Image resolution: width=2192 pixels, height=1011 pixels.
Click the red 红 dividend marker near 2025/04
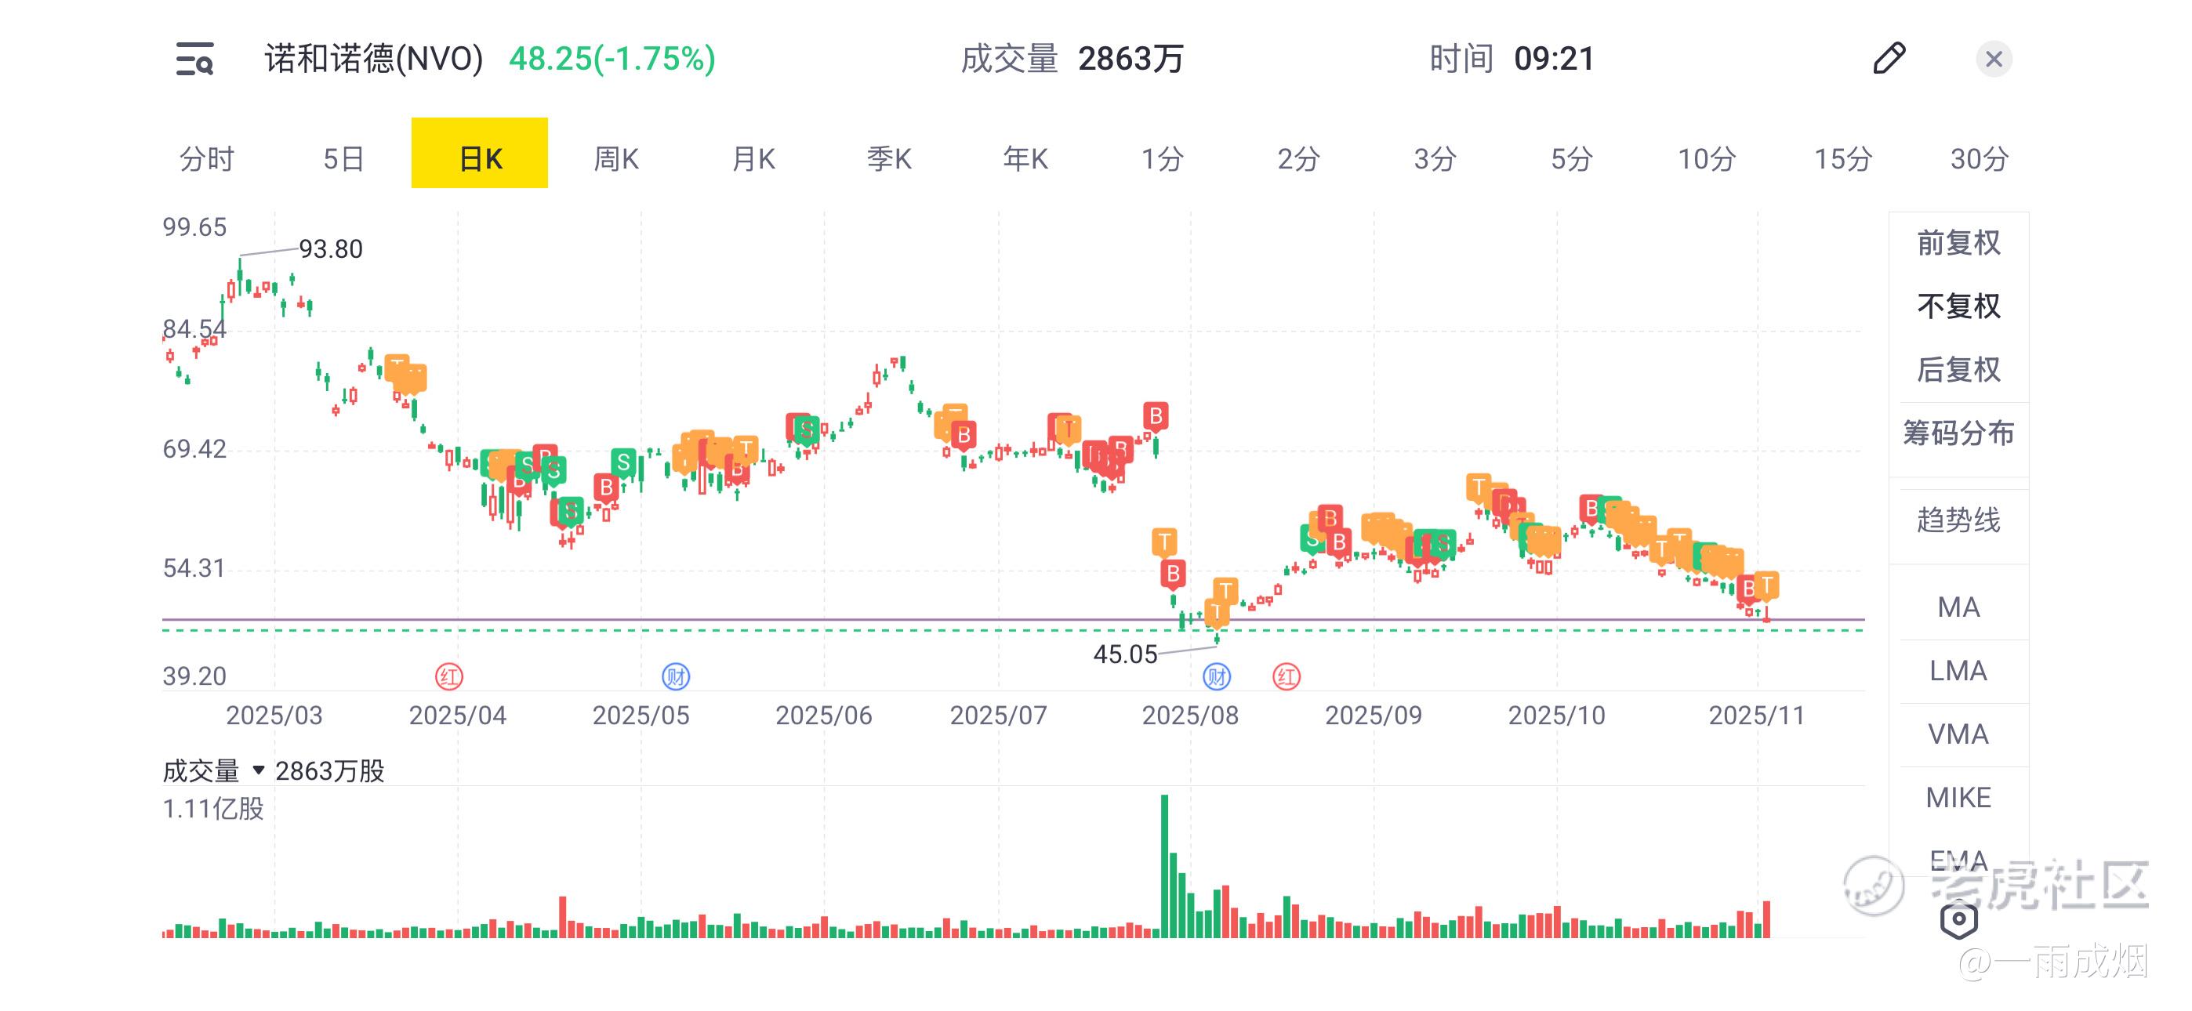coord(448,677)
